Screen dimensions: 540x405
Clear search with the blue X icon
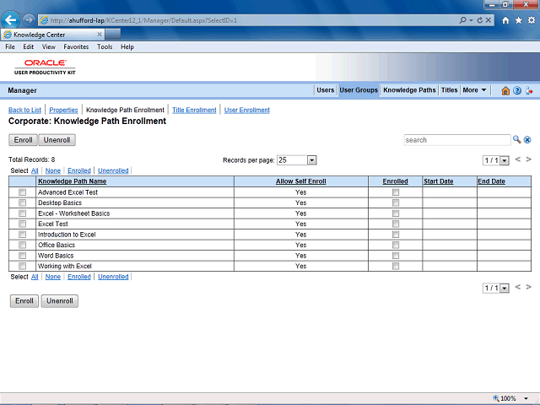[527, 139]
